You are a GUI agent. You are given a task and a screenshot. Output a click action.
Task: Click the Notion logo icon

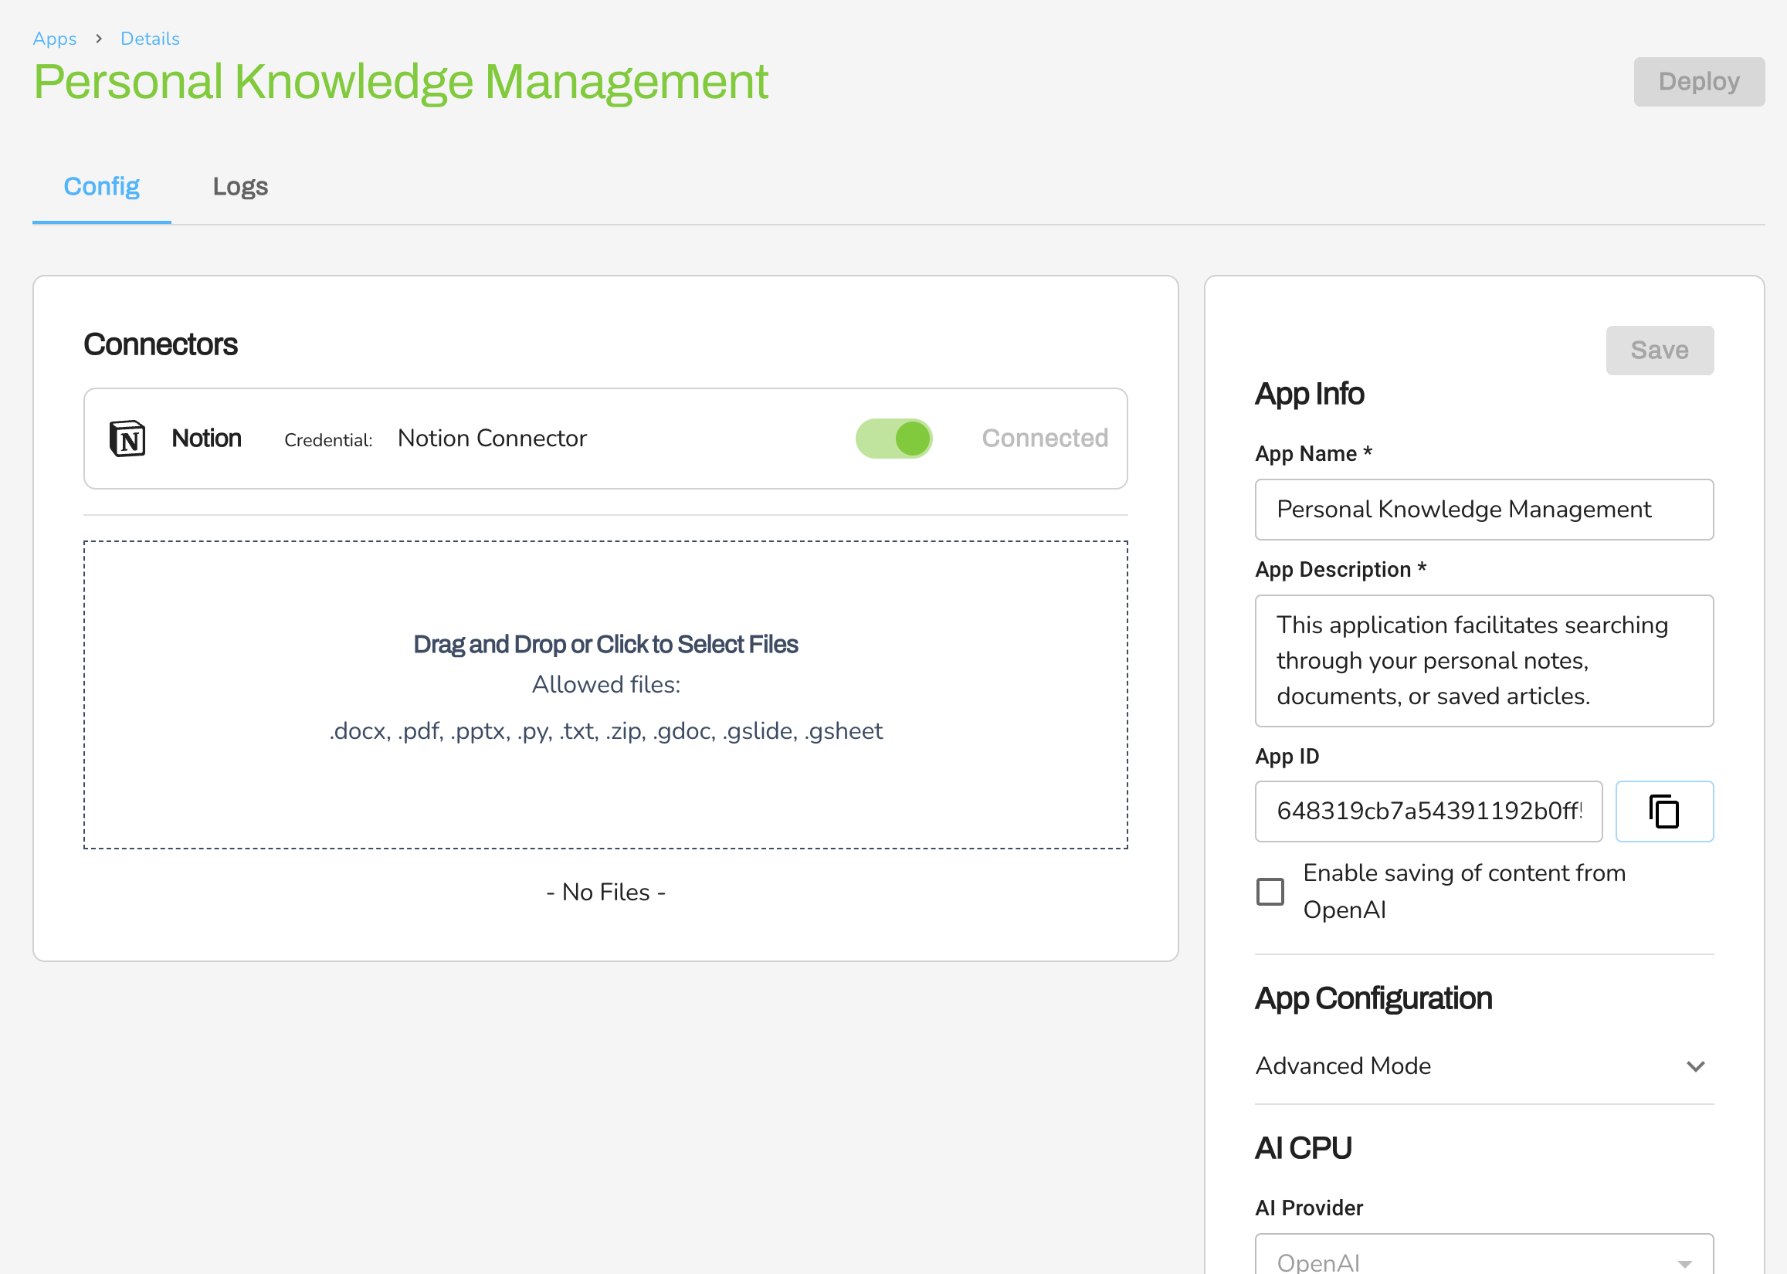coord(127,439)
